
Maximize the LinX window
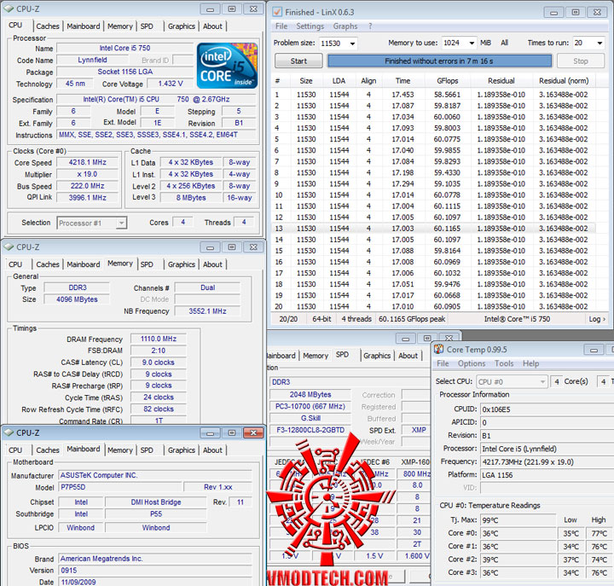pos(576,12)
